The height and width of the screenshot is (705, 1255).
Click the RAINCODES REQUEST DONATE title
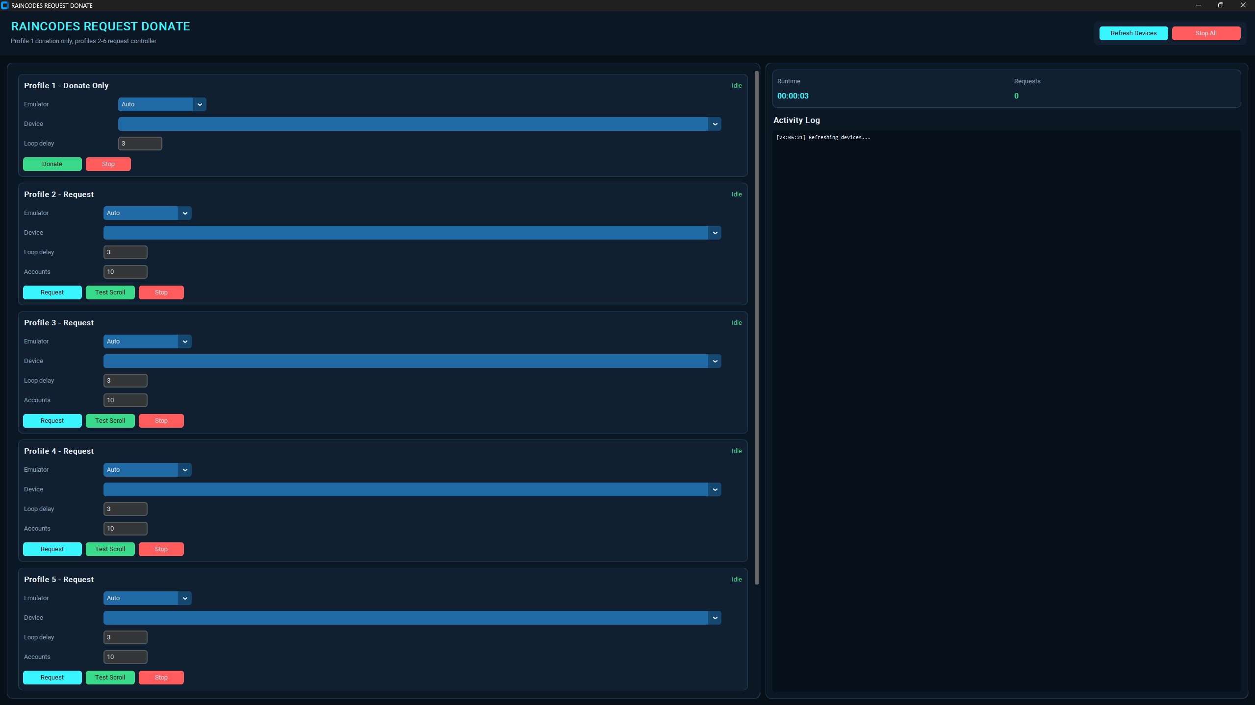[101, 26]
